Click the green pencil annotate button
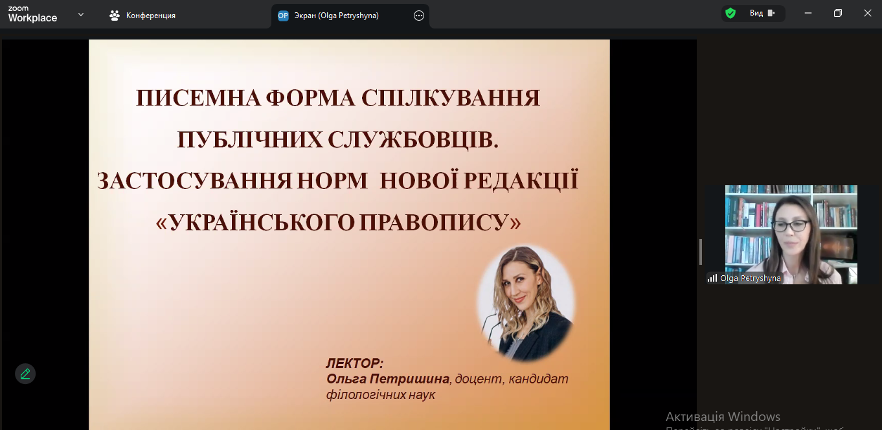 (x=25, y=374)
